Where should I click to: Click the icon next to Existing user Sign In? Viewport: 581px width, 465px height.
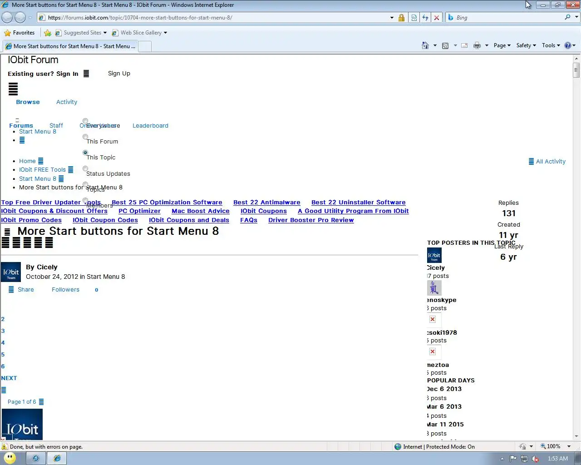pyautogui.click(x=86, y=74)
